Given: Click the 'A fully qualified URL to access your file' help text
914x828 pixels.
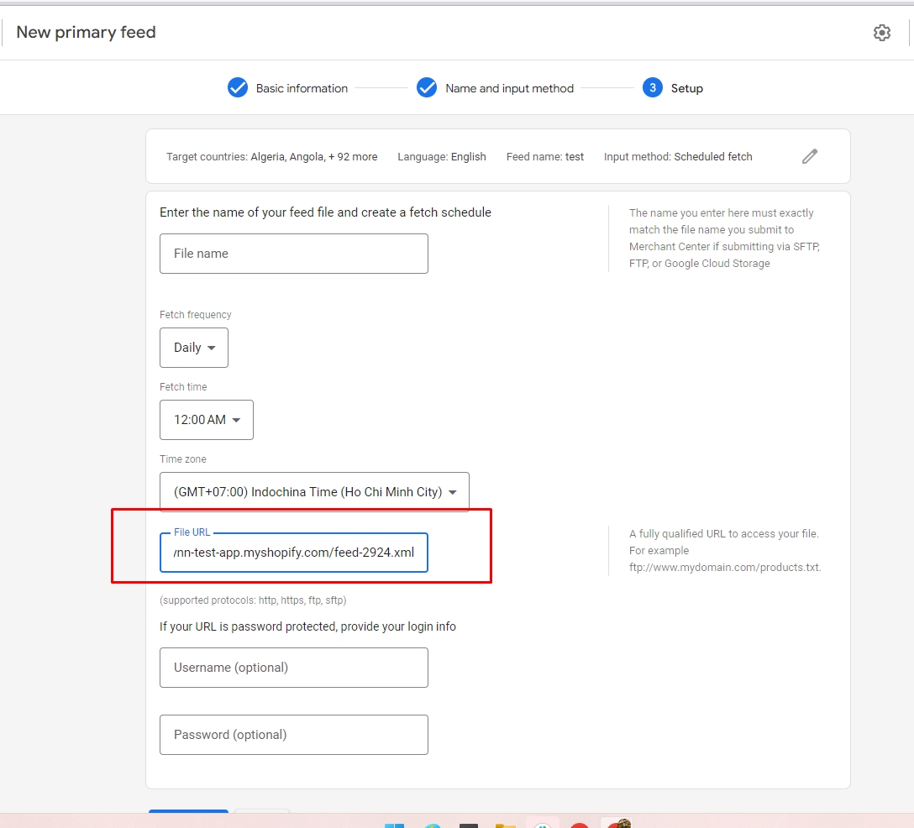Looking at the screenshot, I should click(x=725, y=550).
